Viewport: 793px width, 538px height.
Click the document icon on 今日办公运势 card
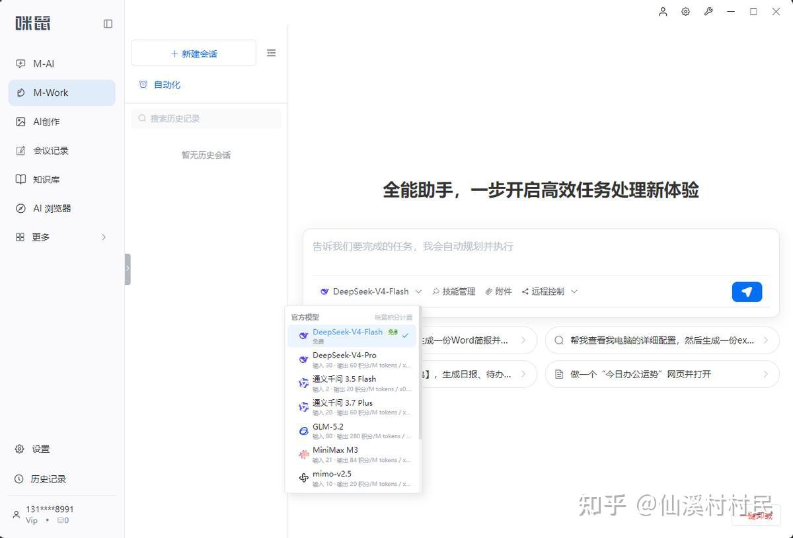point(559,374)
